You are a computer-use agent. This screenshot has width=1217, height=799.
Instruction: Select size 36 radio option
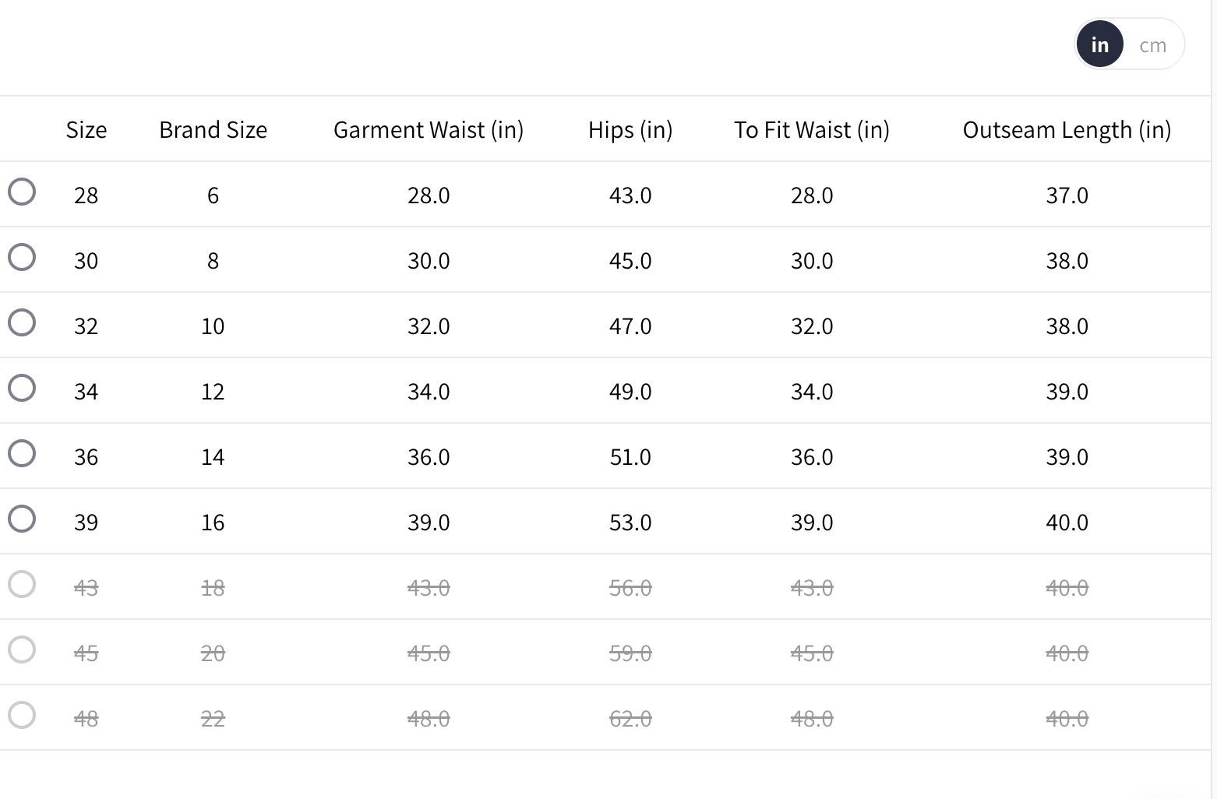coord(22,453)
